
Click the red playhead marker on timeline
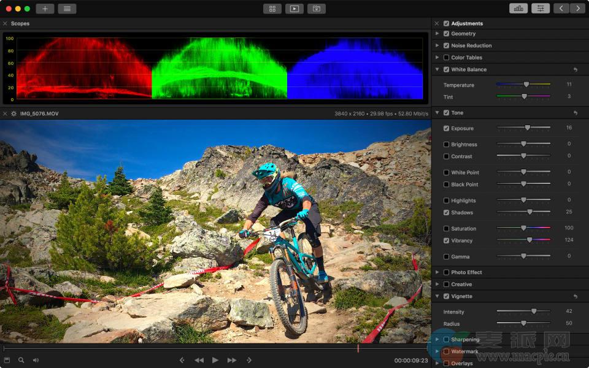358,348
